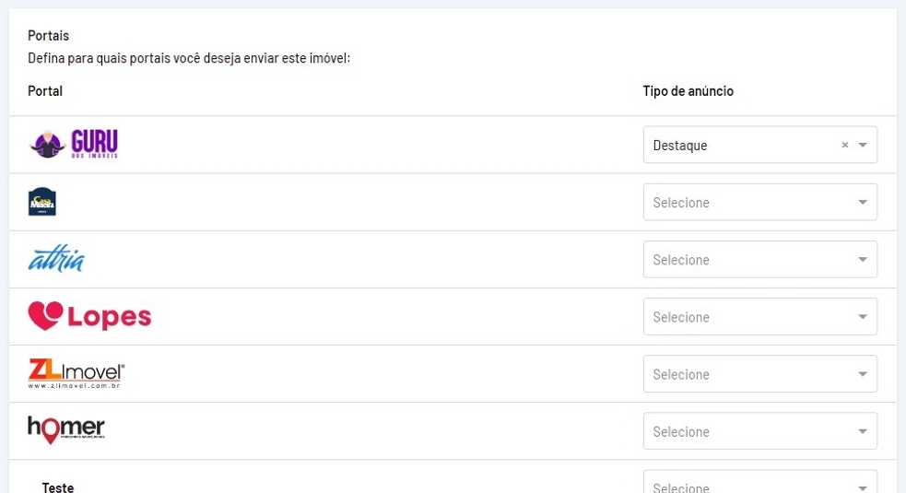Click the ZL Imovel portal logo
Viewport: 906px width, 493px height.
76,373
